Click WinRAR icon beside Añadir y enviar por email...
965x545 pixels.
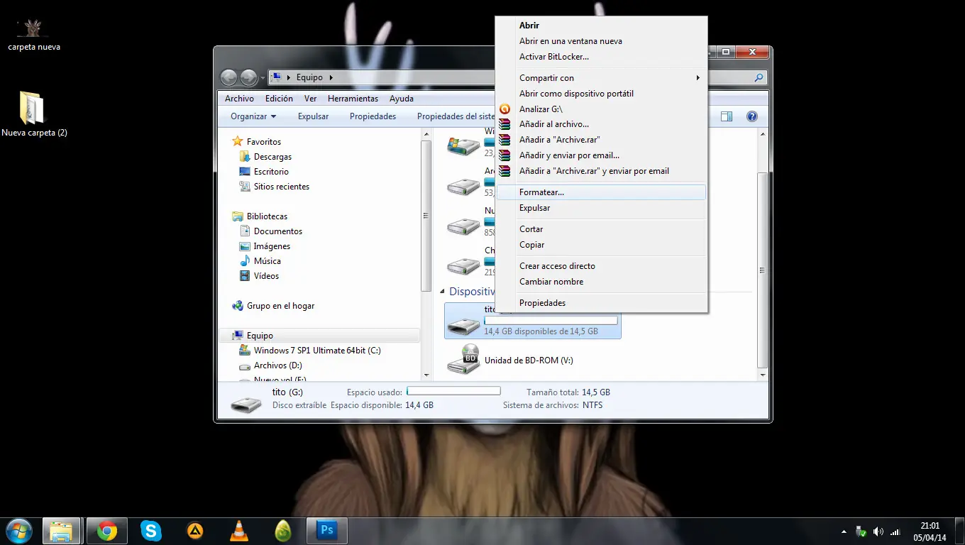504,155
